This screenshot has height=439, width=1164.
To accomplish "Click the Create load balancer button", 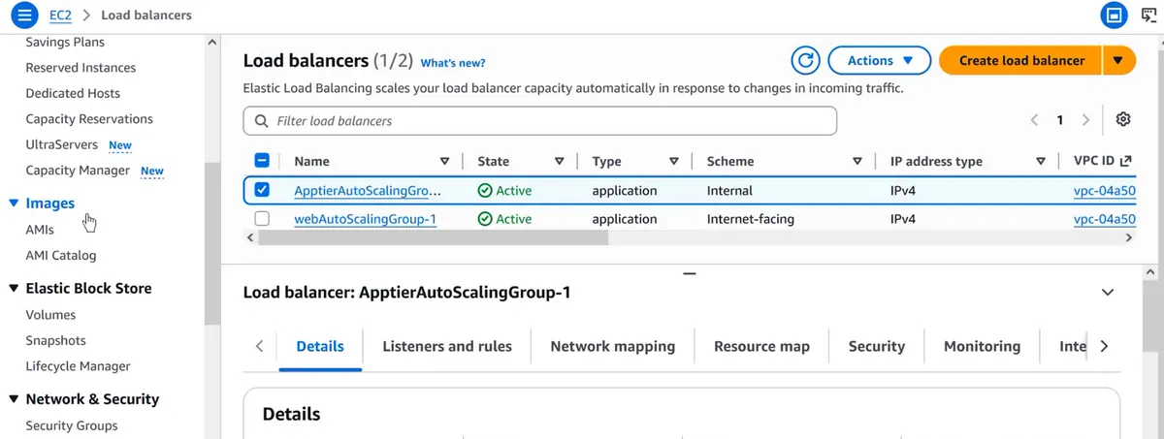I will point(1021,60).
